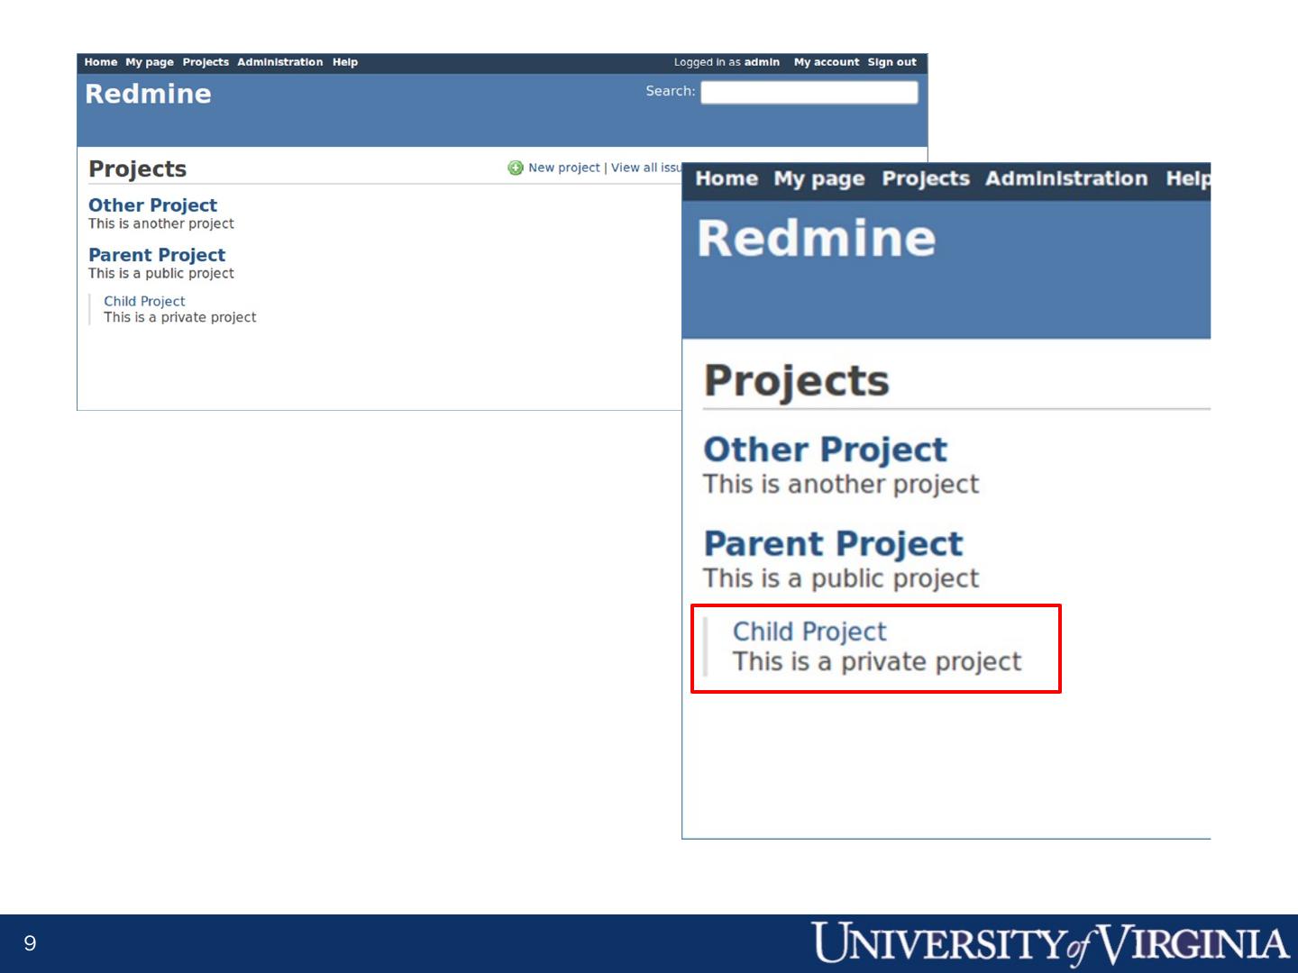Focus the Search input field

tap(809, 92)
